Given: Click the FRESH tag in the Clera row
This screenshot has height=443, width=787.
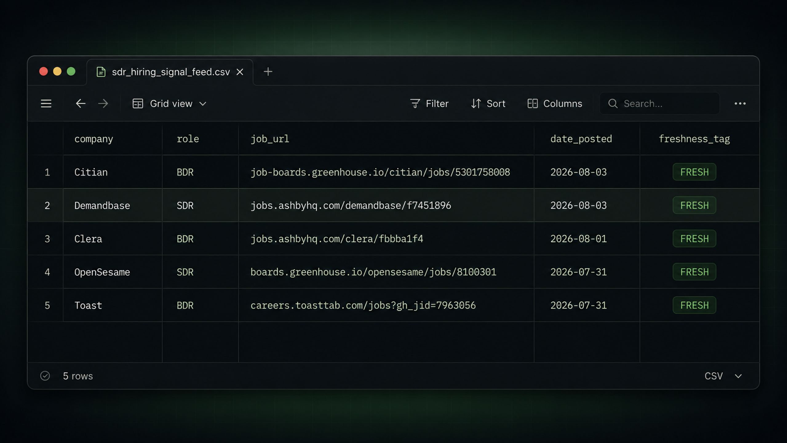Looking at the screenshot, I should click(694, 239).
